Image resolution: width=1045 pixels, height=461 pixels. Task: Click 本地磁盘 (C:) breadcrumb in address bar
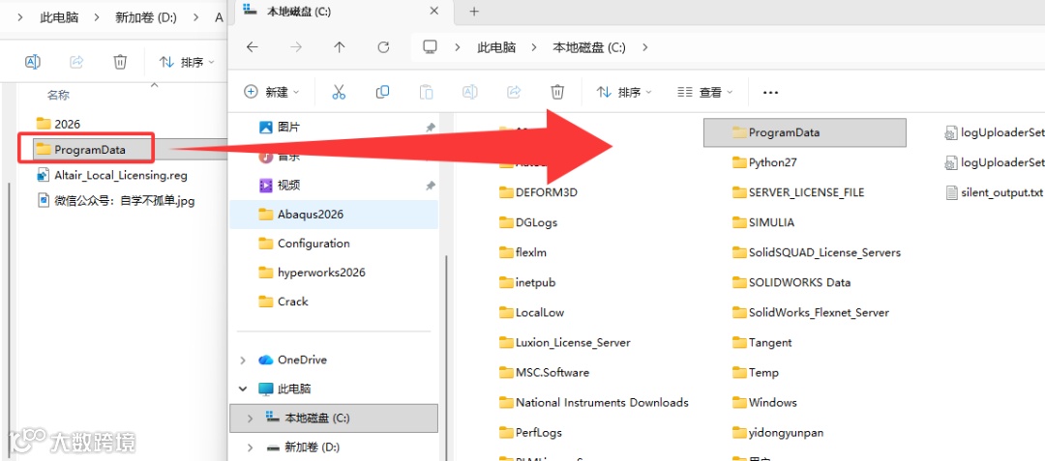pyautogui.click(x=589, y=47)
